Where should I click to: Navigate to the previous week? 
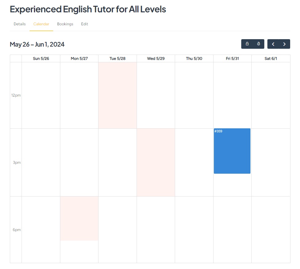coord(273,44)
